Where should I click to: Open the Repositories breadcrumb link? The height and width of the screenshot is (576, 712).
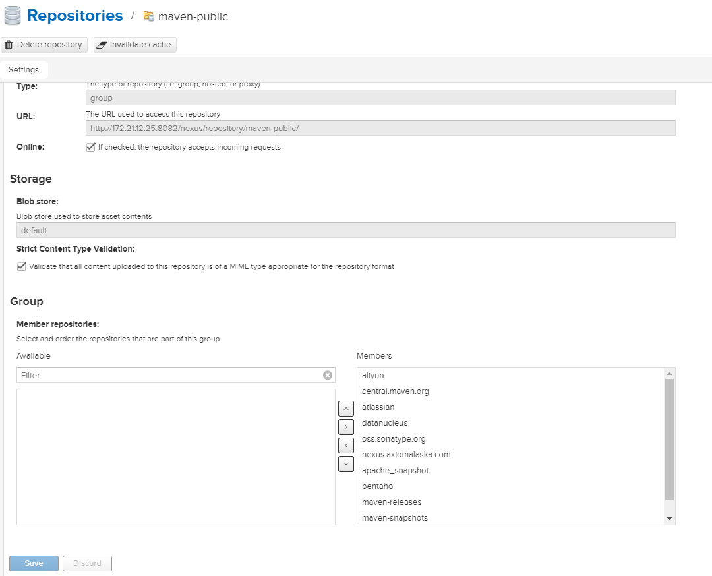[75, 16]
